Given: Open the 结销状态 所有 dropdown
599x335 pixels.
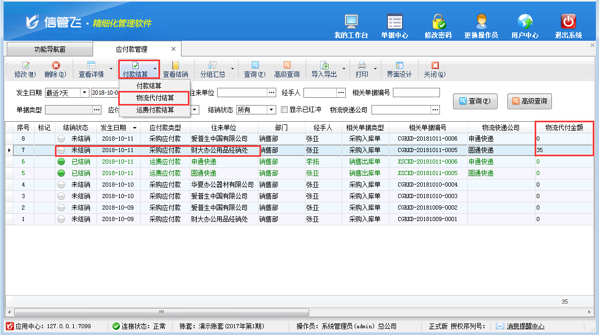Looking at the screenshot, I should [x=271, y=110].
